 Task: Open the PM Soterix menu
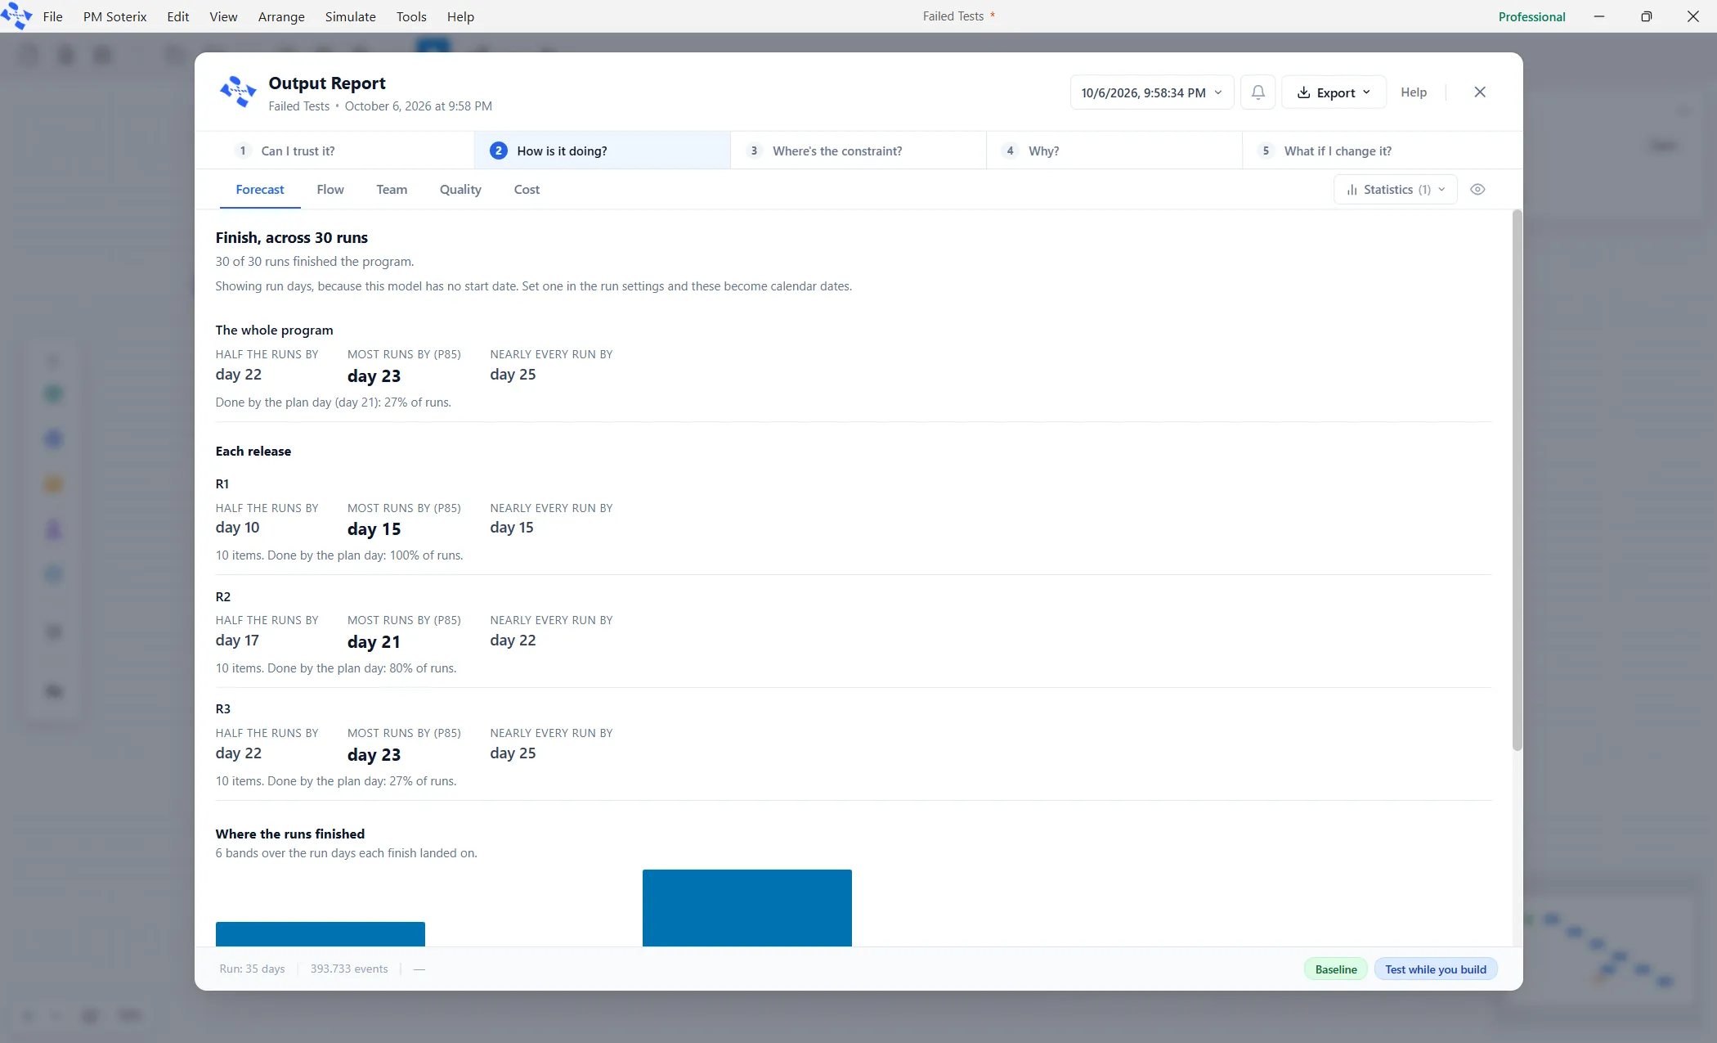pos(115,16)
